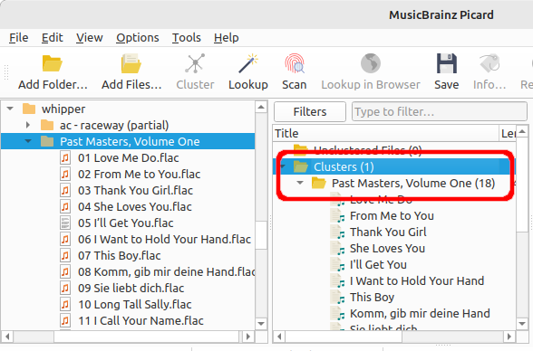Collapse the Past Masters, Volume One (18) cluster
533x351 pixels.
(300, 183)
